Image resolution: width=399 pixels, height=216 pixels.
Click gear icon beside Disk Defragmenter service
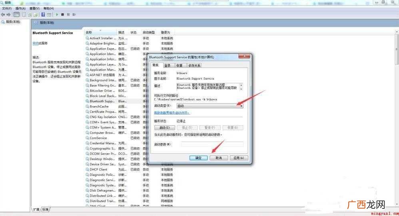87,190
